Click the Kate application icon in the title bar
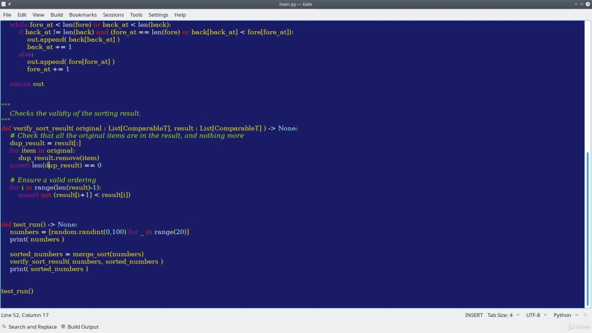The height and width of the screenshot is (333, 592). point(3,4)
